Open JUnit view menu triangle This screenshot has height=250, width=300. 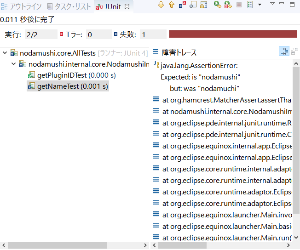272,3
